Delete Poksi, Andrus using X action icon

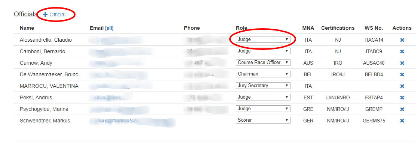click(x=402, y=97)
